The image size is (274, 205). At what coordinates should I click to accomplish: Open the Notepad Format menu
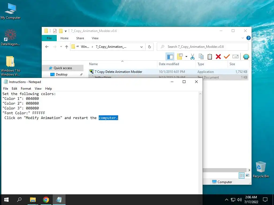(x=26, y=89)
